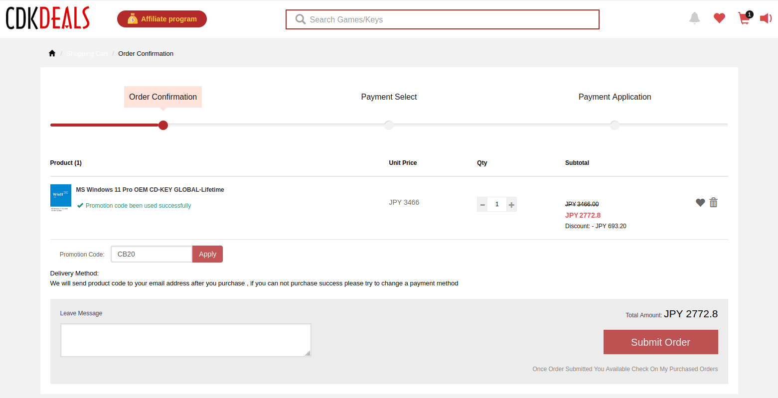
Task: Click the struck-through 'JPY 3466.00' price
Action: [x=582, y=204]
